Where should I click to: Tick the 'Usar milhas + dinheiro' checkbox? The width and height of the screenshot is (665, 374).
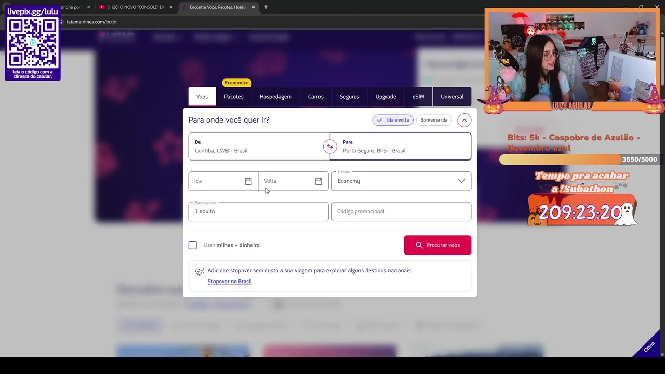193,245
